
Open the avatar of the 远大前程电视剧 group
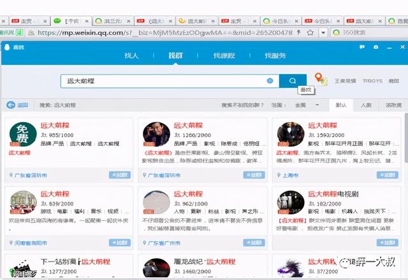tap(291, 202)
